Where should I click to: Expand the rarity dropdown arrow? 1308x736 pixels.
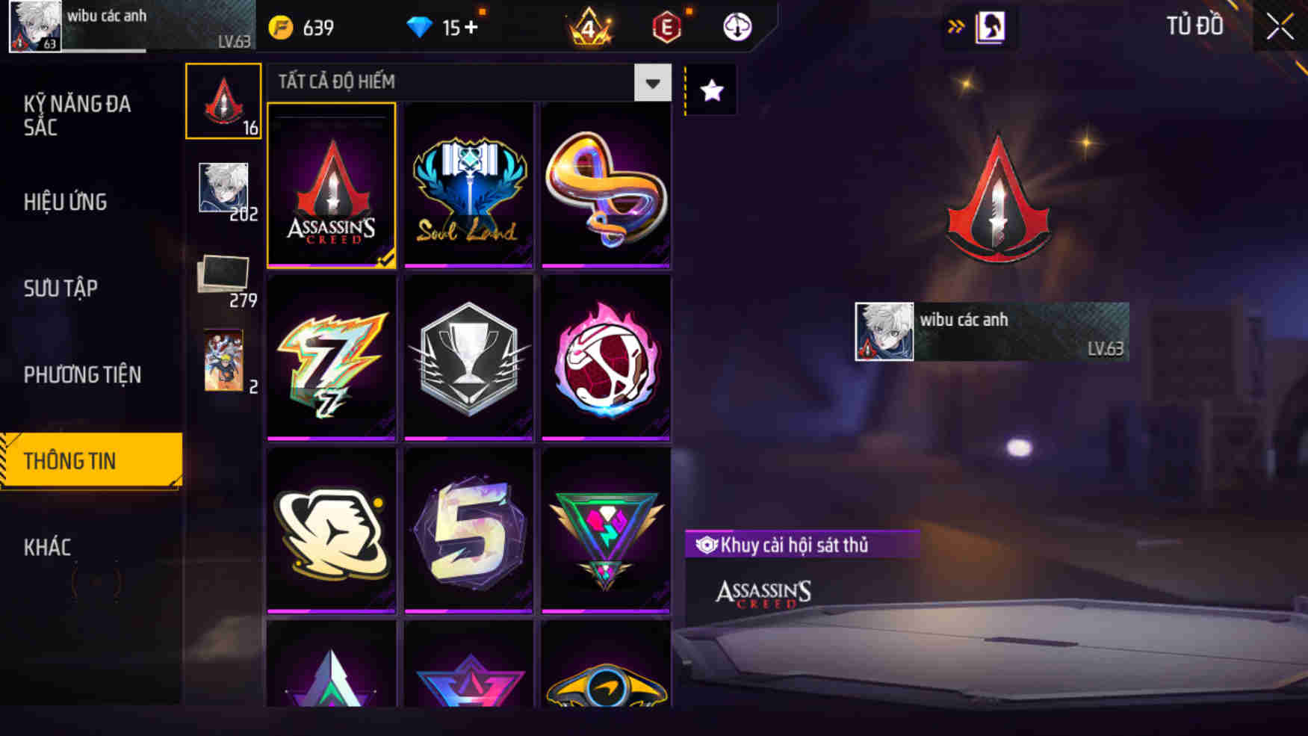tap(652, 82)
